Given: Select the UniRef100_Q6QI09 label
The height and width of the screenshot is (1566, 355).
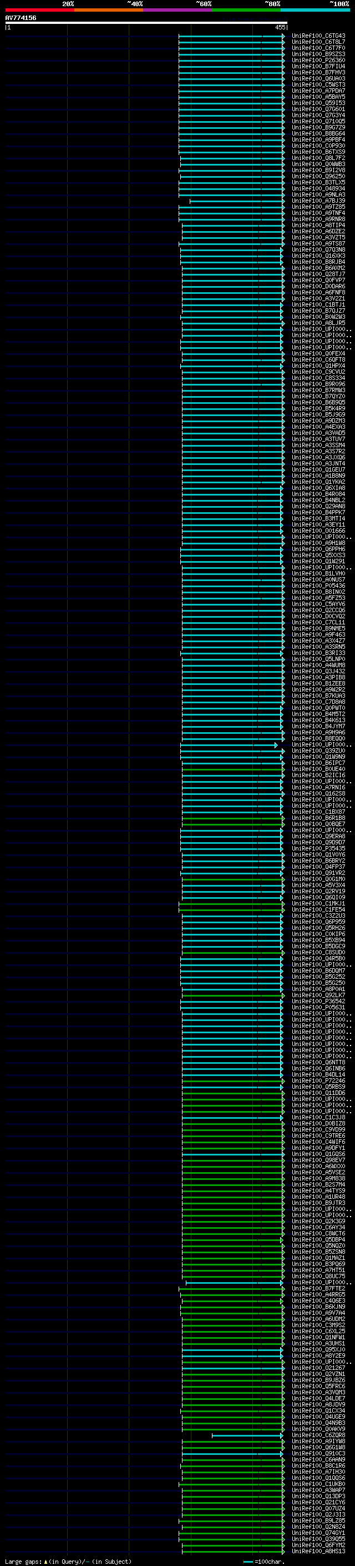Looking at the screenshot, I should click(318, 897).
